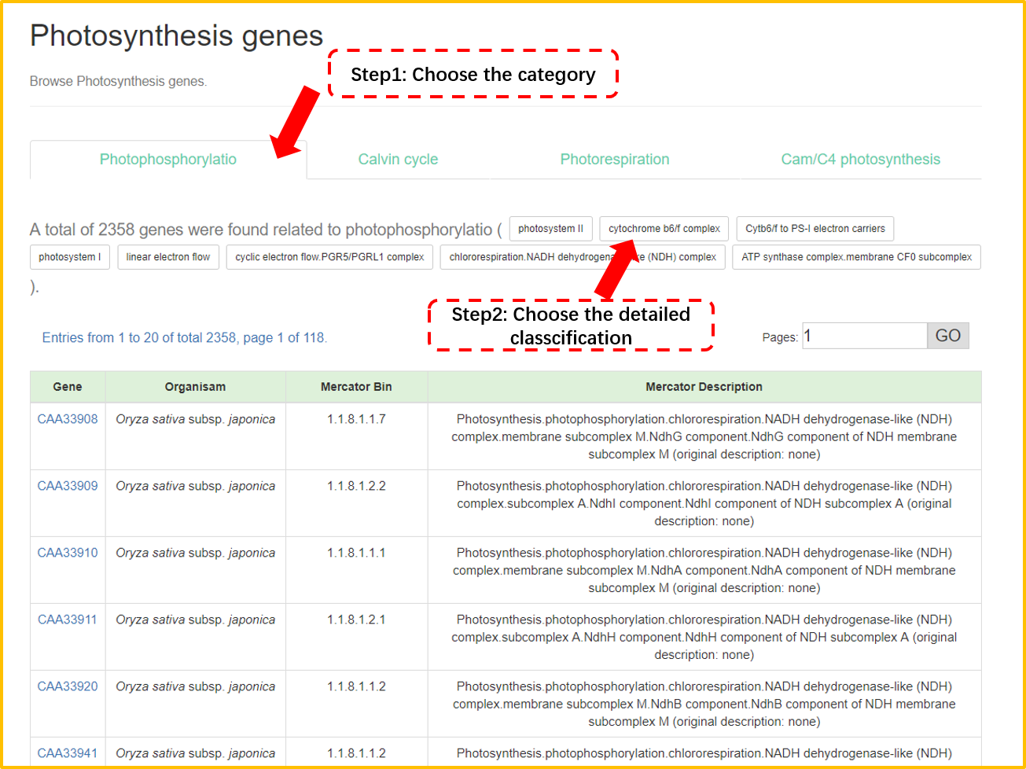
Task: Choose cytochrome b6/f complex button
Action: click(664, 229)
